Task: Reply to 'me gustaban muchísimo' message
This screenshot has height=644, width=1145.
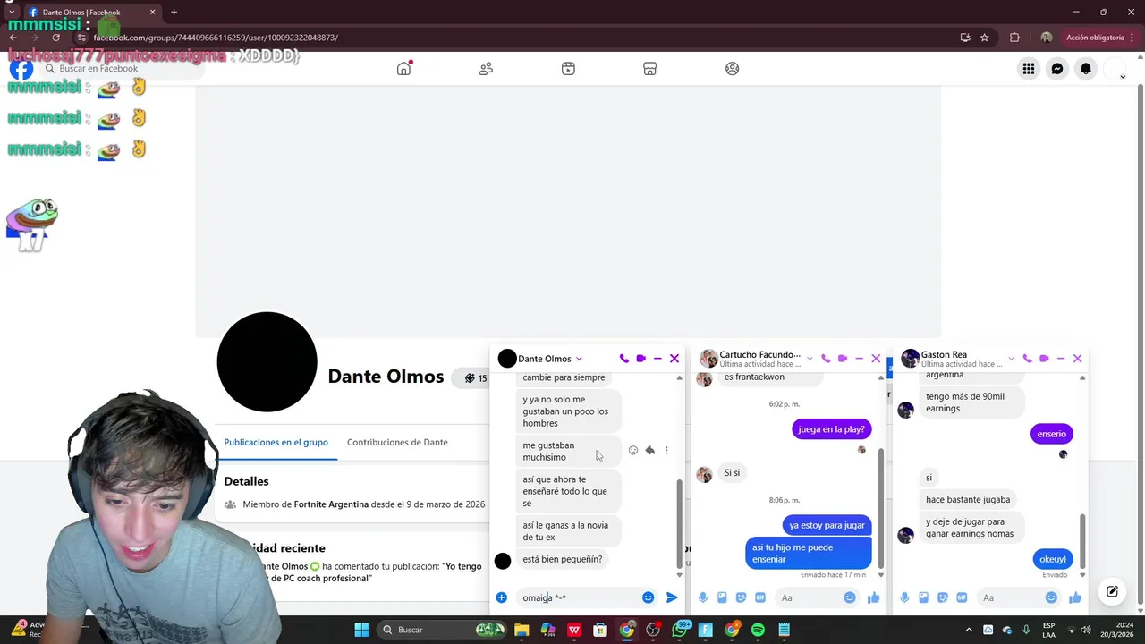Action: click(650, 451)
